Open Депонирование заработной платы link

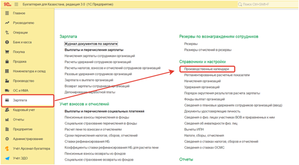90,92
